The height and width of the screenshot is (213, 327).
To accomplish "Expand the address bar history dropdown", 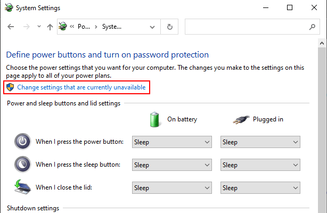I will [x=152, y=27].
